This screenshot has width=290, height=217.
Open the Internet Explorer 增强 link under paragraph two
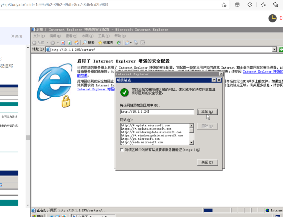(96, 89)
